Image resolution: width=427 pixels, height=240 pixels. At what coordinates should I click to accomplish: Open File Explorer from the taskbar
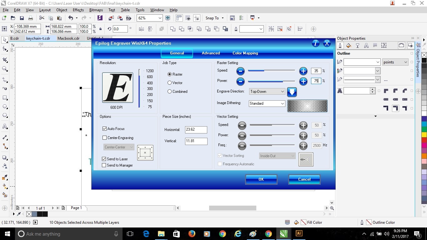[x=161, y=233]
